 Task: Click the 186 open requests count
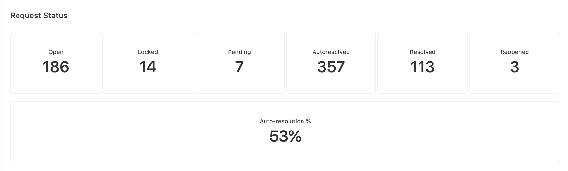pos(56,67)
